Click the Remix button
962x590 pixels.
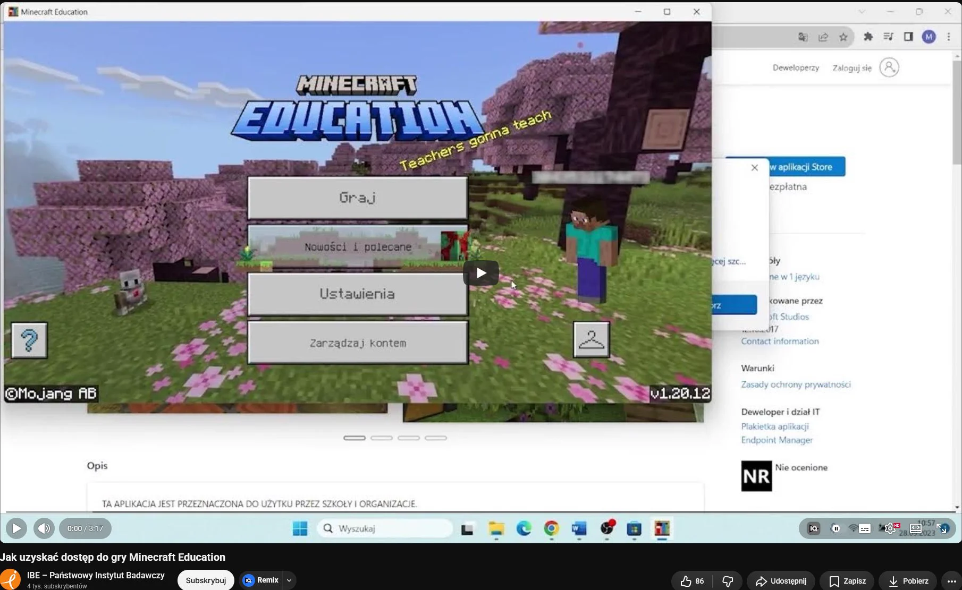pyautogui.click(x=260, y=580)
